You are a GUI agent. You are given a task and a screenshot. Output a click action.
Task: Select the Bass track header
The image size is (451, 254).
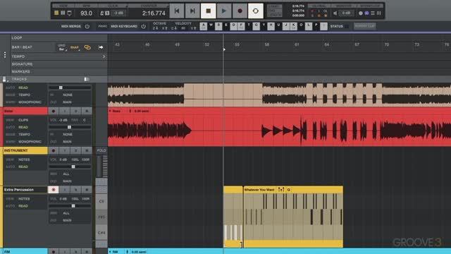25,111
